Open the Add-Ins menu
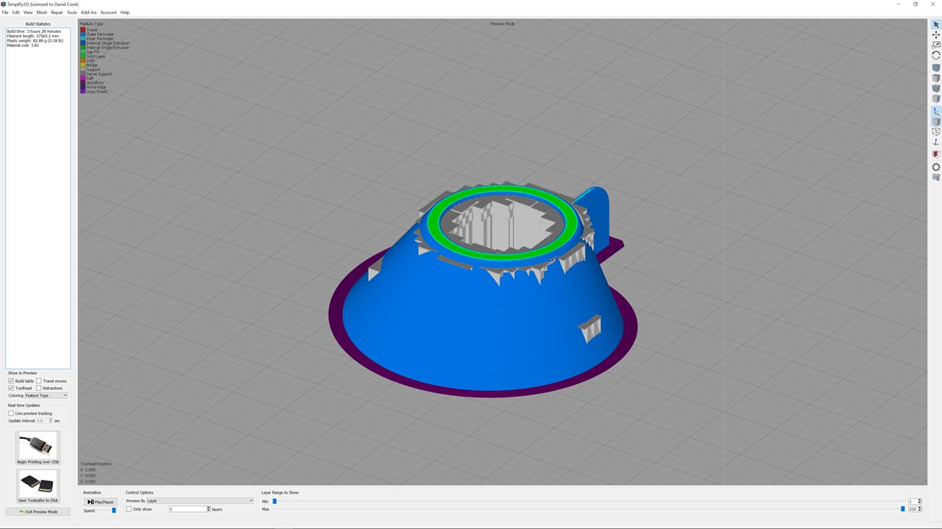The image size is (942, 529). click(88, 12)
